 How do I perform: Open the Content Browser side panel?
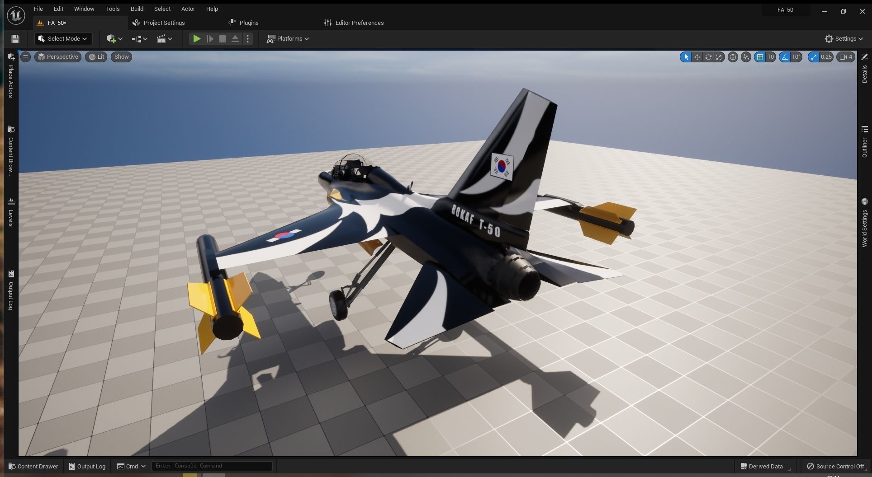tap(11, 151)
